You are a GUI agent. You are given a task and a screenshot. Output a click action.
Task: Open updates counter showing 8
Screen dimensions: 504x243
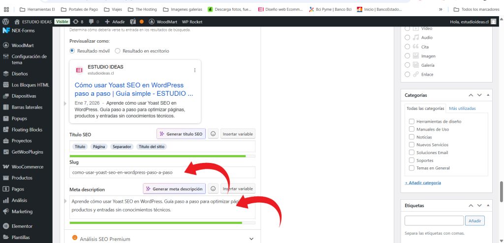78,22
